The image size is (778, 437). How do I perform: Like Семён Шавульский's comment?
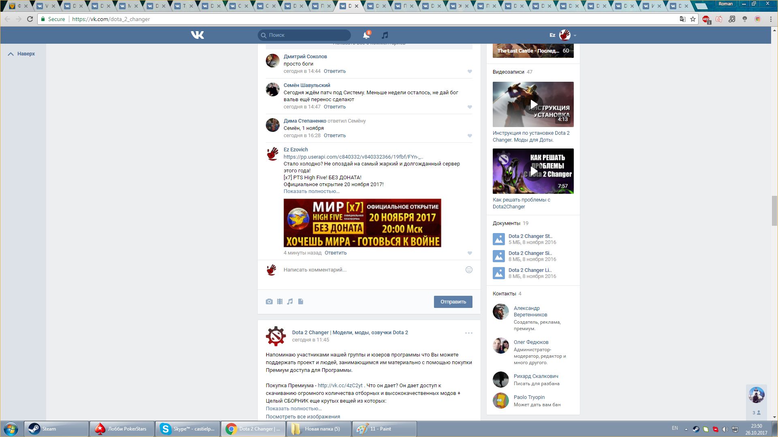point(470,107)
